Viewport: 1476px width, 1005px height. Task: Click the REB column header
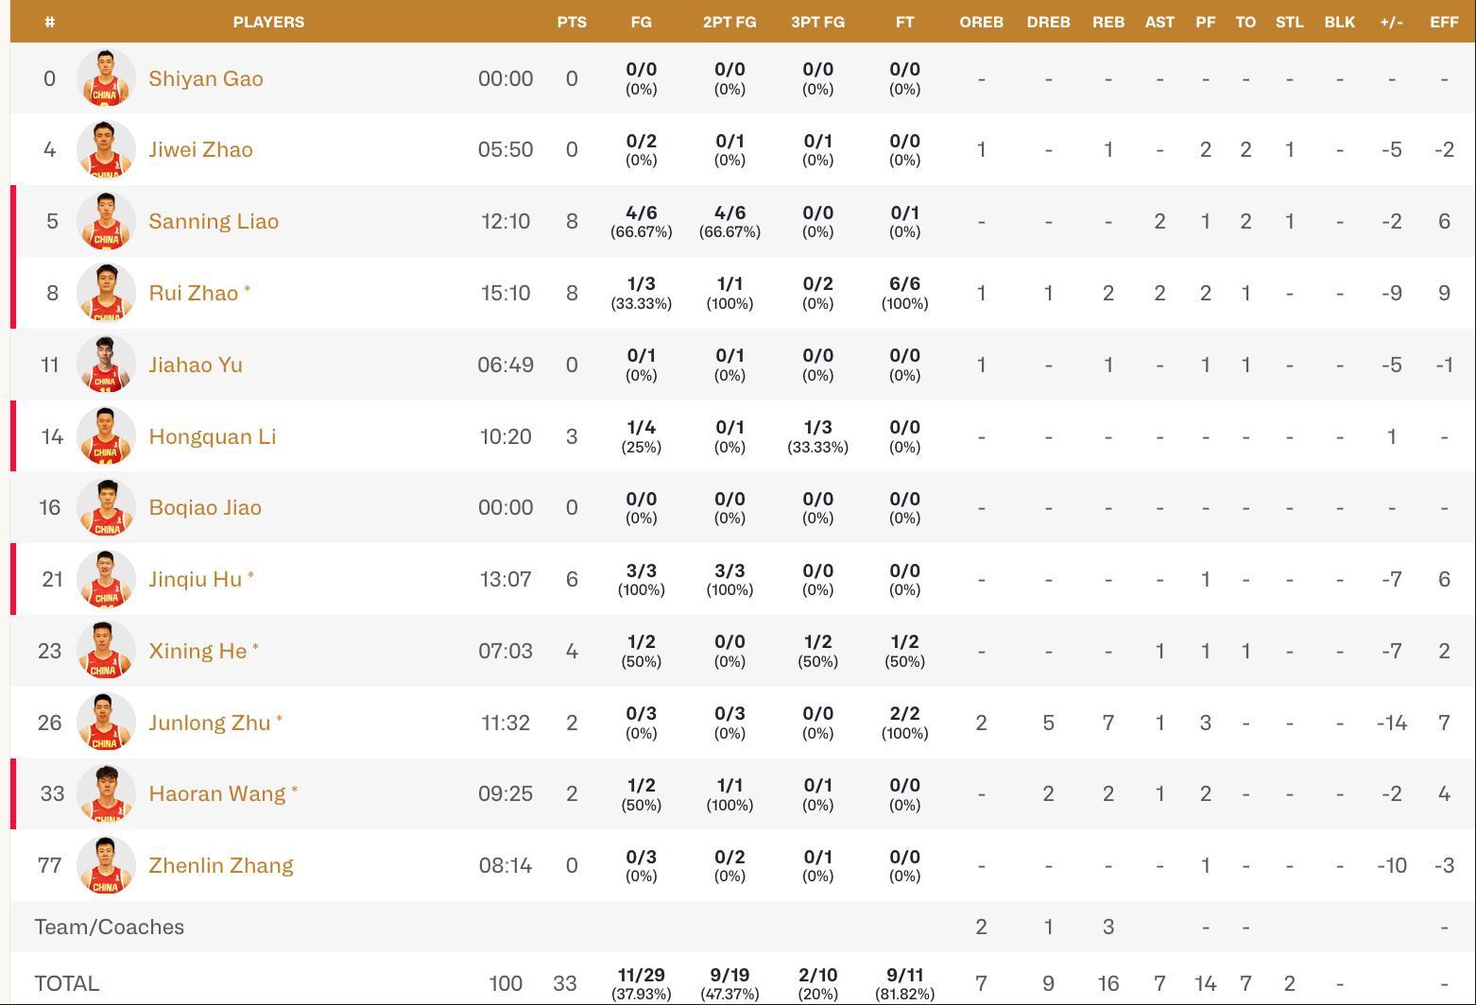1108,22
